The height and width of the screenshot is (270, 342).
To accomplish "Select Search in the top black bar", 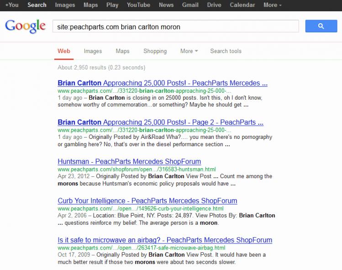I will [37, 5].
